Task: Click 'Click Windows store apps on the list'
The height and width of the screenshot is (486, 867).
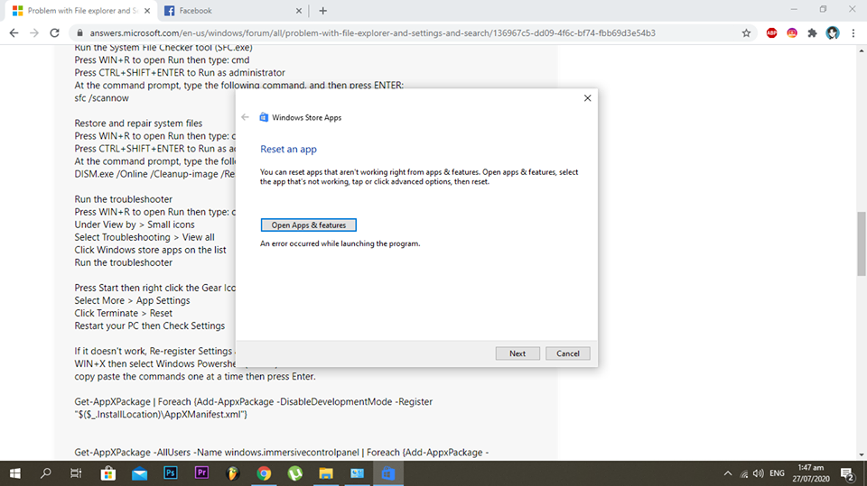Action: point(151,250)
